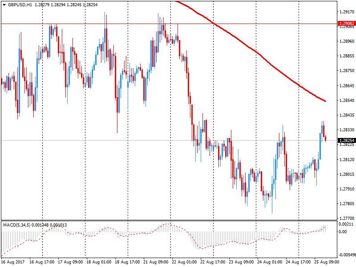This screenshot has width=356, height=267.
Task: Click the 1.29170 price axis label
Action: pos(347,12)
